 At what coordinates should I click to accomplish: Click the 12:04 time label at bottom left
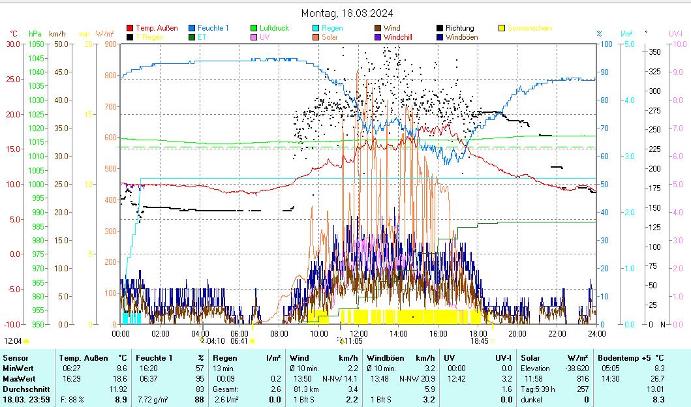13,341
